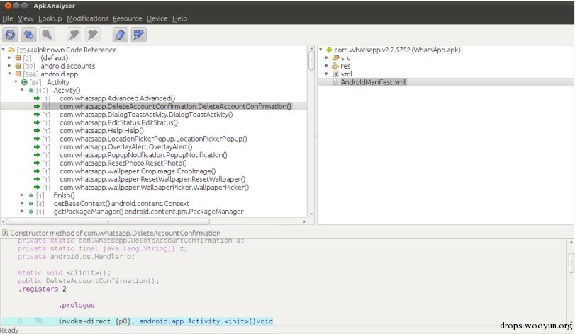The image size is (575, 334).
Task: Open the Device menu
Action: click(x=157, y=18)
